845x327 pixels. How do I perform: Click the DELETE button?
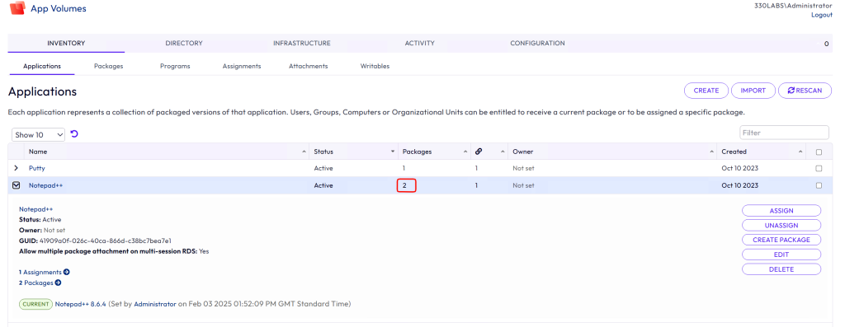coord(781,269)
